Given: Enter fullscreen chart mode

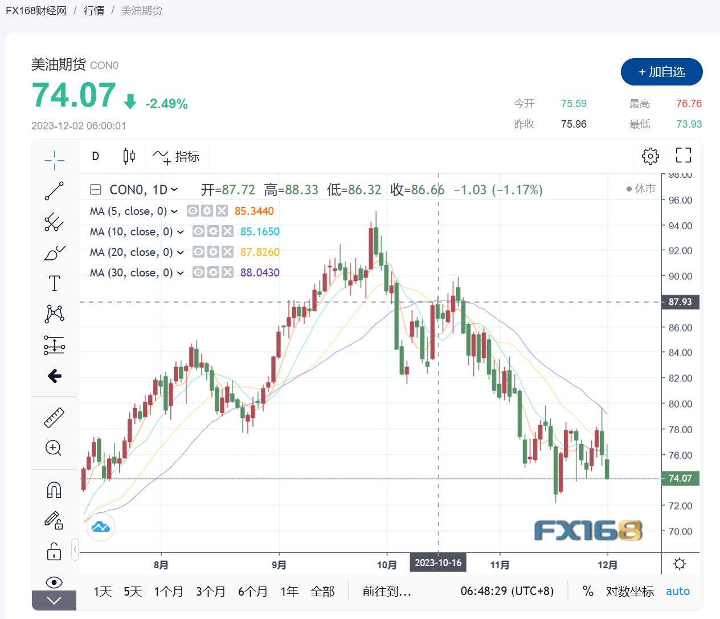Looking at the screenshot, I should [x=683, y=155].
